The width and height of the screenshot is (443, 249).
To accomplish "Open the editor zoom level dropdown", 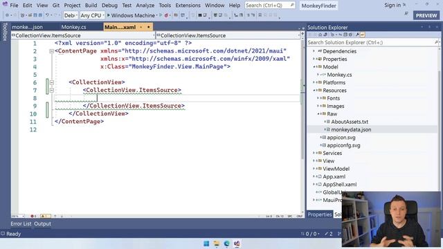I will coord(18,216).
